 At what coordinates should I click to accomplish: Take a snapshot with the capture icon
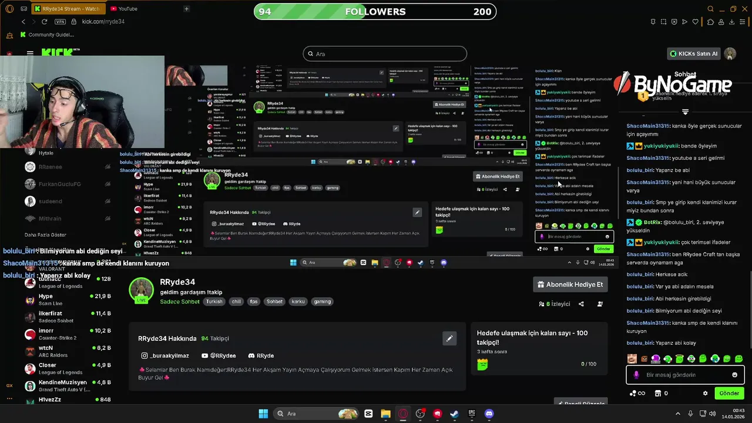[x=664, y=22]
